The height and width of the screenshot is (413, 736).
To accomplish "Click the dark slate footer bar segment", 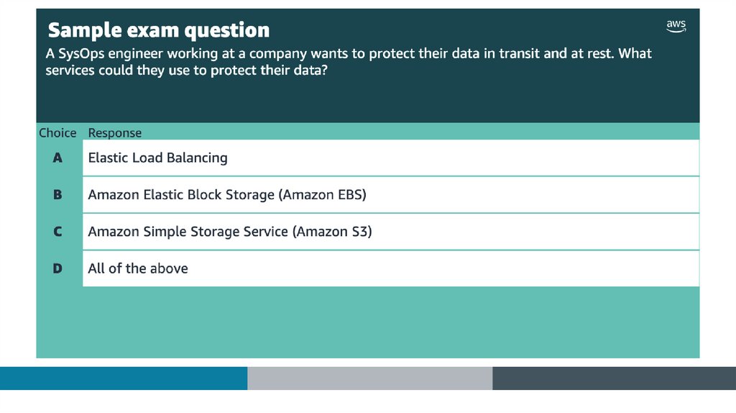I will (x=614, y=378).
